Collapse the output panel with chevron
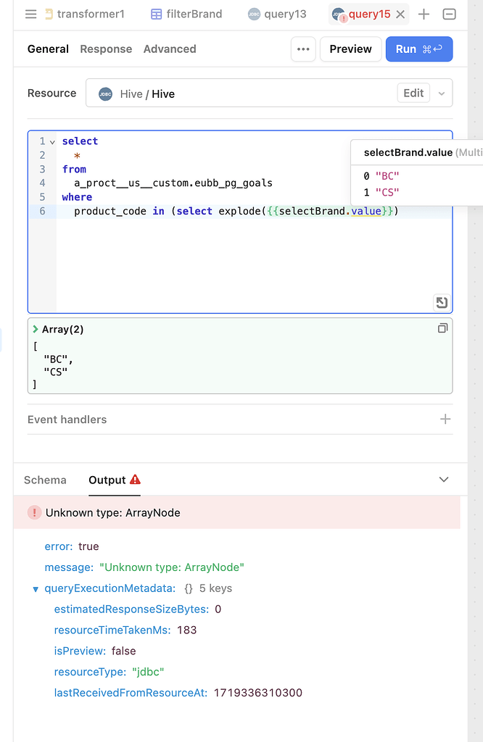This screenshot has height=742, width=483. (x=444, y=480)
